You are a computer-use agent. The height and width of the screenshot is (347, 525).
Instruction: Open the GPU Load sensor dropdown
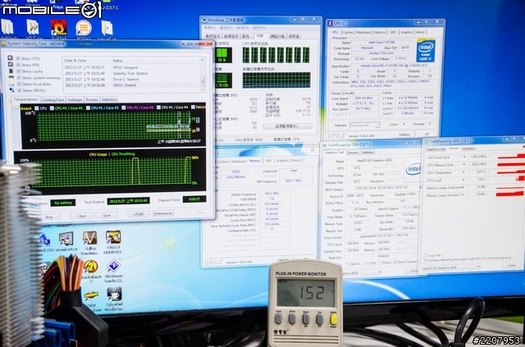coord(464,180)
